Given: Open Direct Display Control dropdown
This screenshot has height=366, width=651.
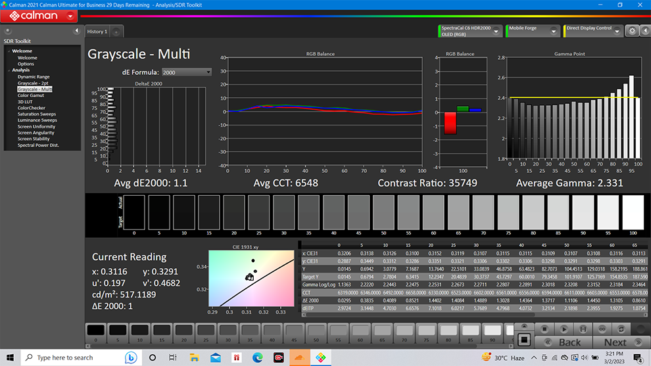Looking at the screenshot, I should tap(617, 32).
